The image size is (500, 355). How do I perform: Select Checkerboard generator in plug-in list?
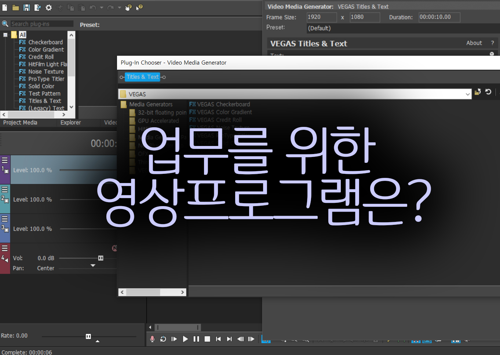tap(45, 42)
